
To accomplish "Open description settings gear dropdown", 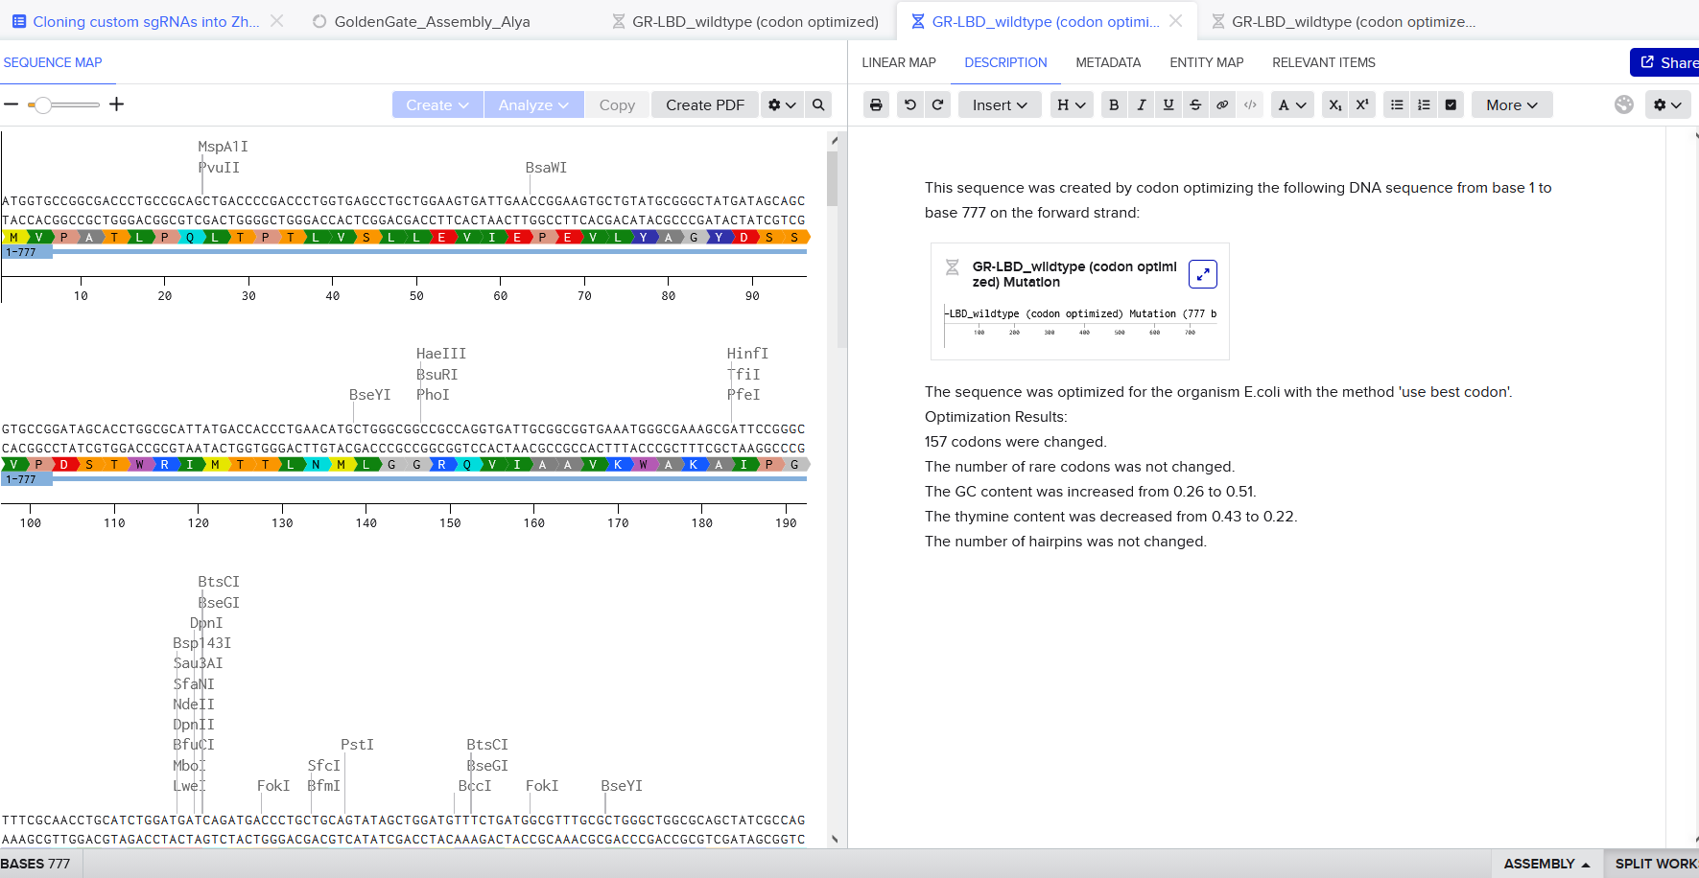I will pos(1667,105).
